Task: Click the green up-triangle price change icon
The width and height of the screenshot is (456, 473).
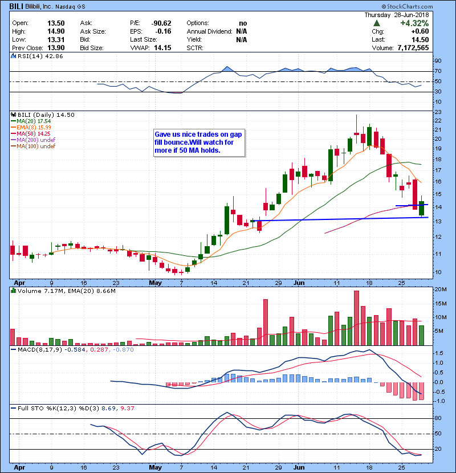Action: tap(376, 23)
